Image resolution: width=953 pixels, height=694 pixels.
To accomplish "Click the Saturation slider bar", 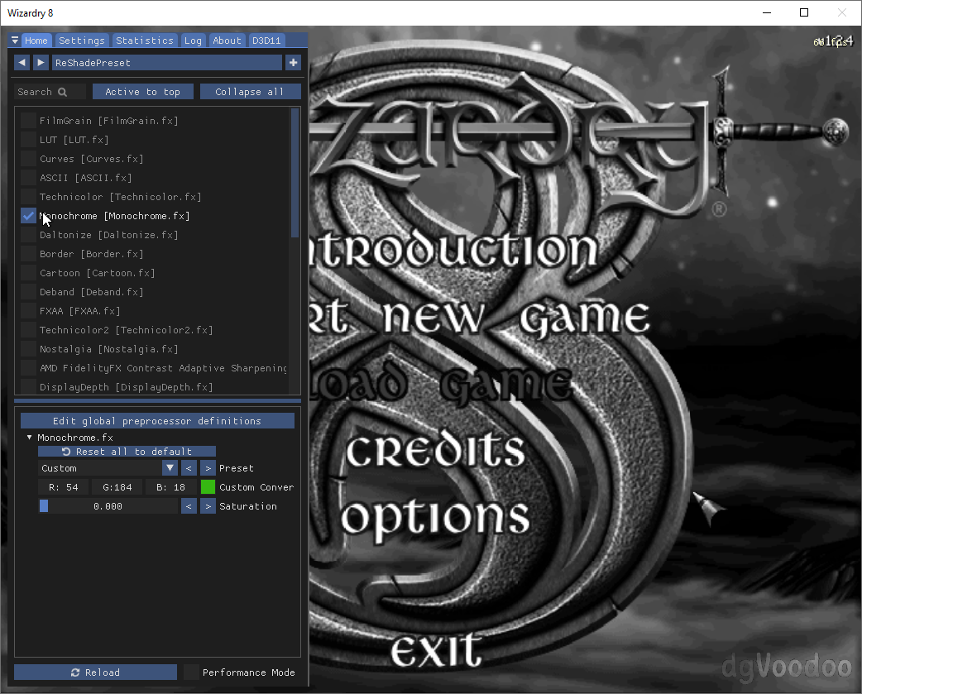I will [x=108, y=506].
